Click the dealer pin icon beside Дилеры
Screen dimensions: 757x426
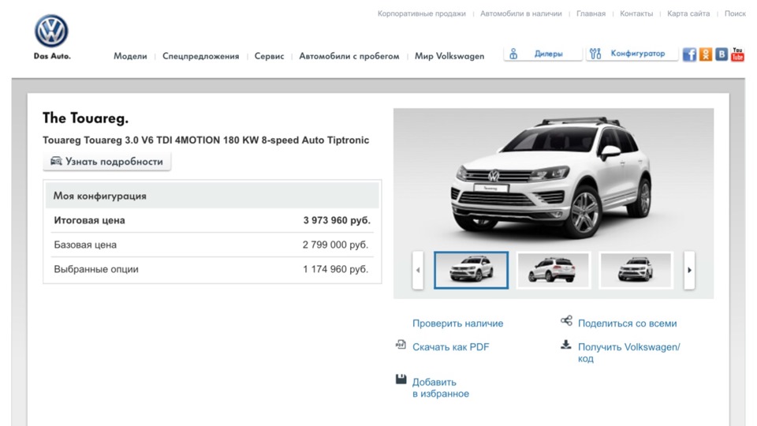pyautogui.click(x=513, y=54)
